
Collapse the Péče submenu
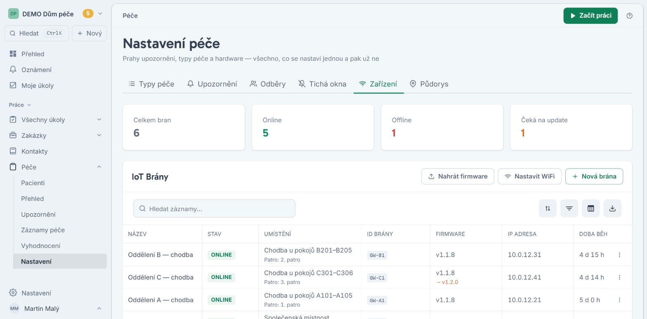[x=99, y=167]
